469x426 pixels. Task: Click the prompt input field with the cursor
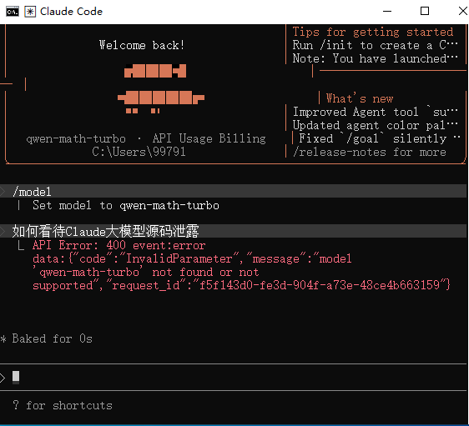[x=234, y=378]
